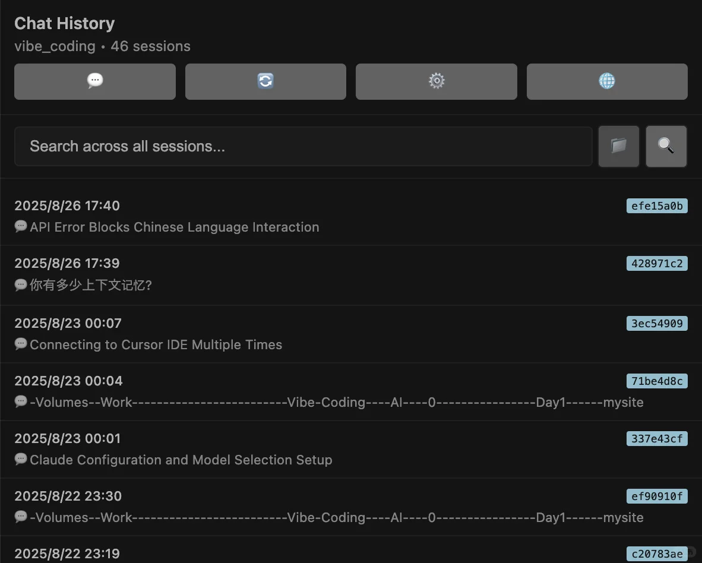Click the refresh sessions button
This screenshot has height=563, width=702.
[x=265, y=81]
